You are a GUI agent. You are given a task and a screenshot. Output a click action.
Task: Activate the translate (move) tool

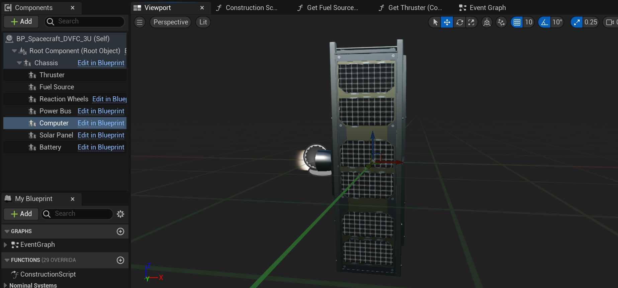click(x=447, y=22)
